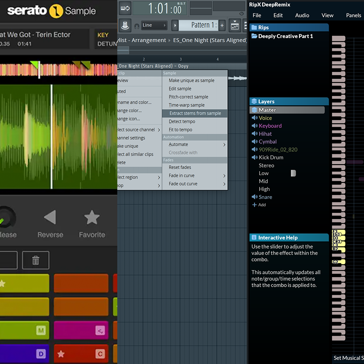Mute the Voice layer speaker icon
Screen dimensions: 364x364
[254, 118]
